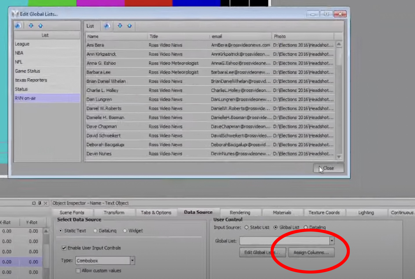Image resolution: width=415 pixels, height=279 pixels.
Task: Click the Assign Columns button
Action: pos(311,252)
